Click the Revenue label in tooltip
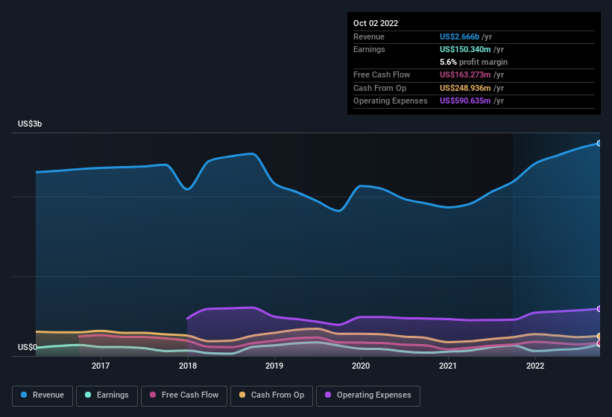Viewport: 612px width, 417px height. [x=369, y=36]
